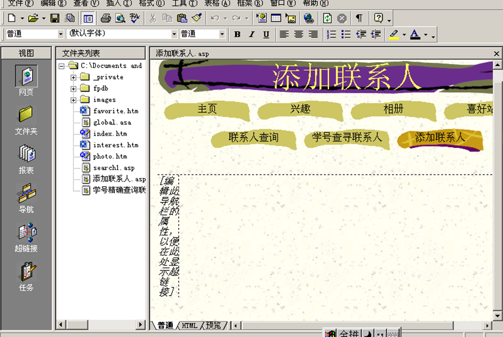Click the Insert Table icon
Image resolution: width=503 pixels, height=337 pixels.
(x=276, y=18)
